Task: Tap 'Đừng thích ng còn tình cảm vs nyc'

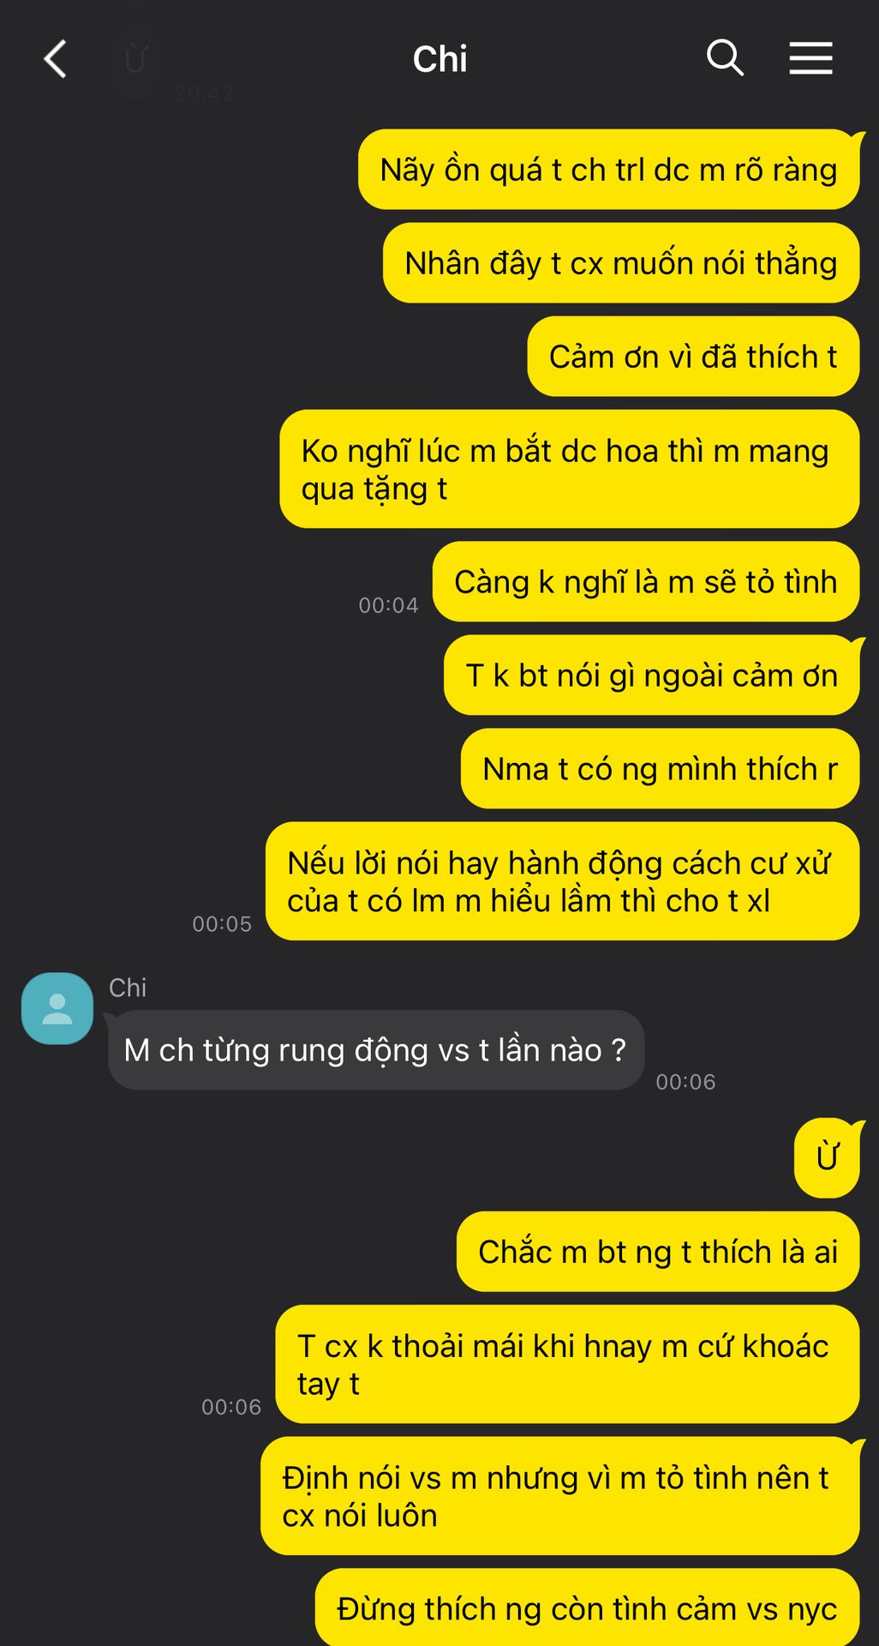Action: pyautogui.click(x=587, y=1607)
